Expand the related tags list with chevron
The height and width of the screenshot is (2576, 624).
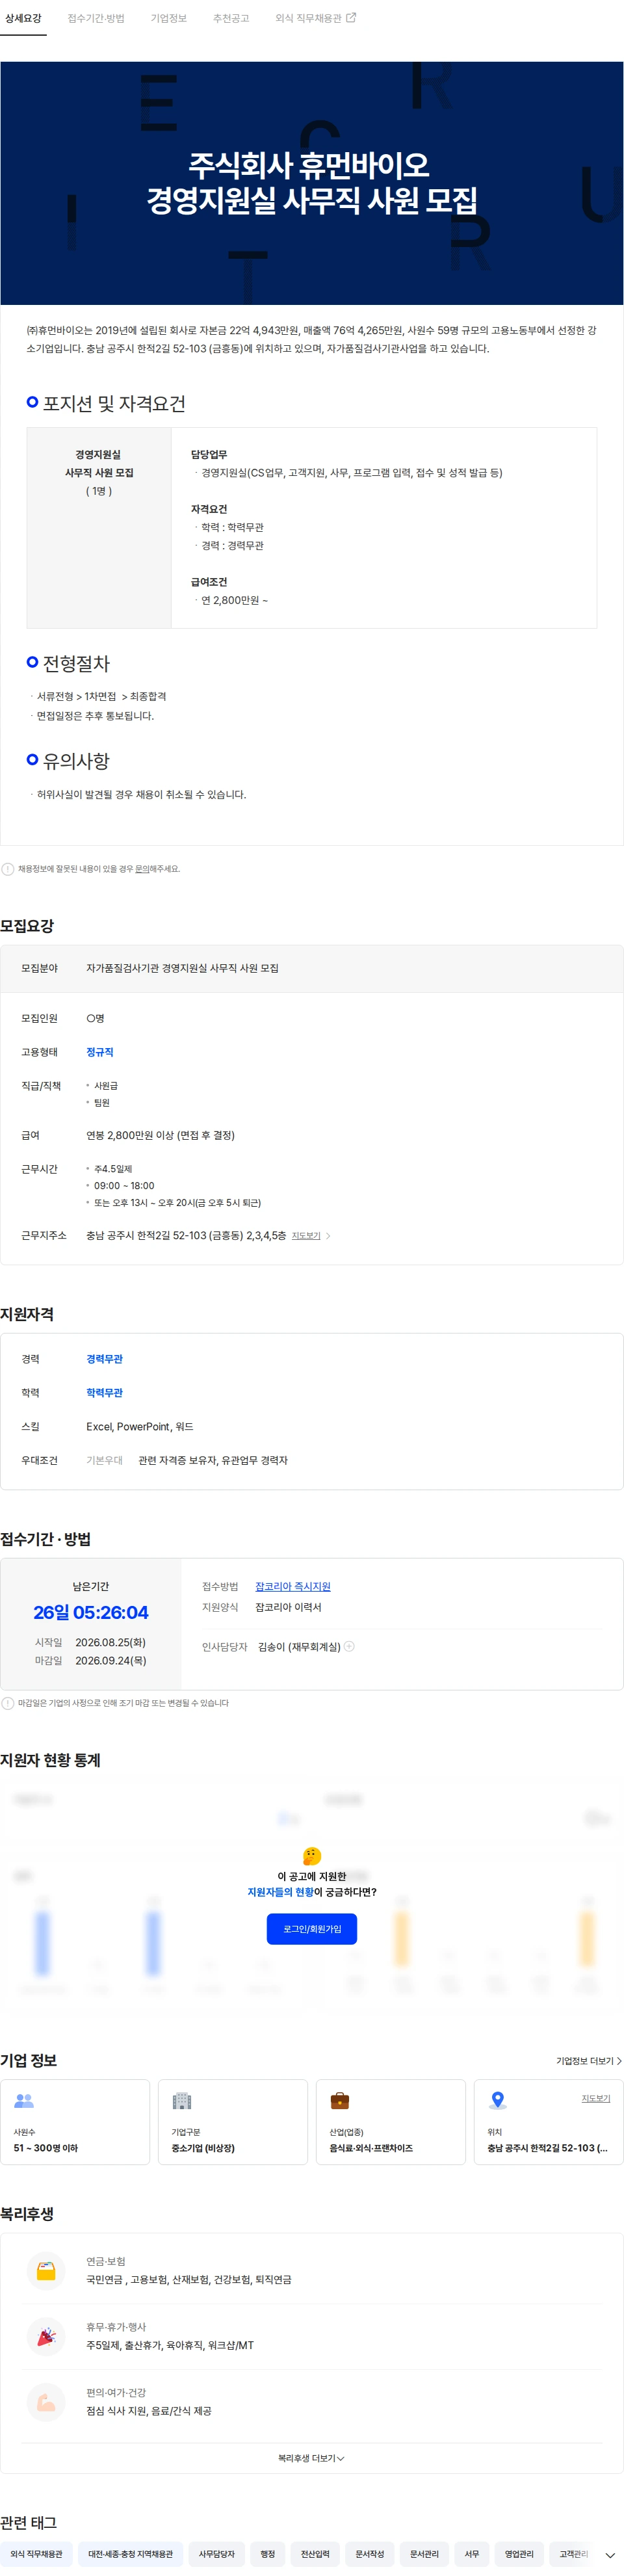pyautogui.click(x=610, y=2555)
